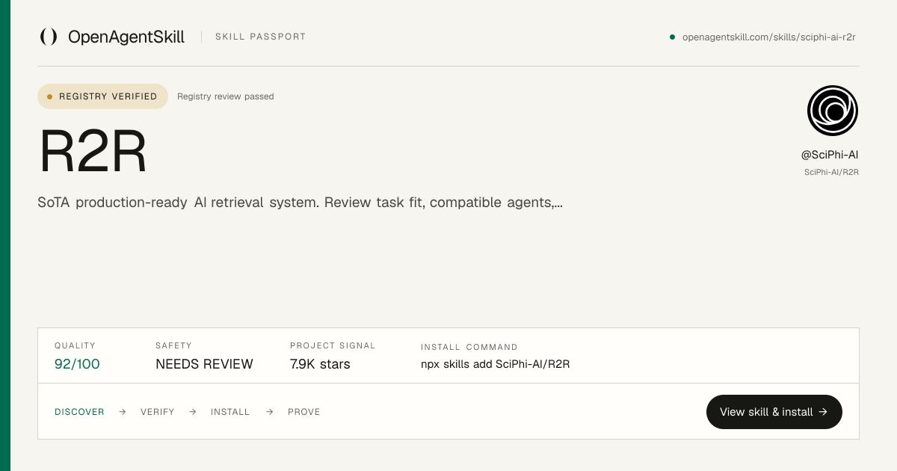
Task: Click the View skill & install button
Action: [x=774, y=412]
